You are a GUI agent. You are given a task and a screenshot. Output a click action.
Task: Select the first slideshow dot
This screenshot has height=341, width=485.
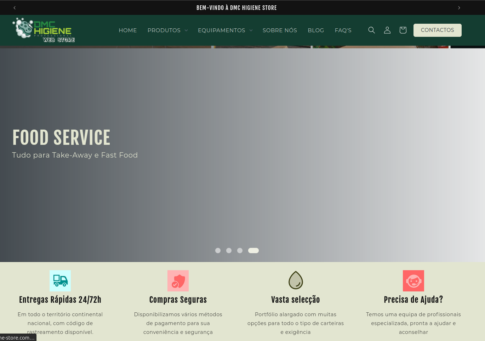tap(218, 251)
